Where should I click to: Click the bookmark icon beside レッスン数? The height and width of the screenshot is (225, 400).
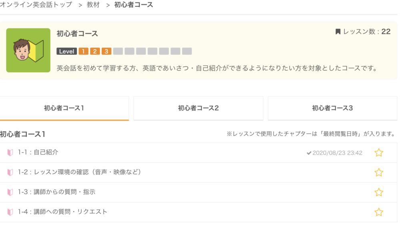(338, 32)
